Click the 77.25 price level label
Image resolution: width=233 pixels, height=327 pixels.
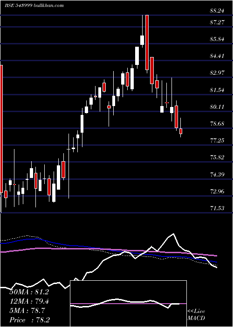[x=217, y=141]
